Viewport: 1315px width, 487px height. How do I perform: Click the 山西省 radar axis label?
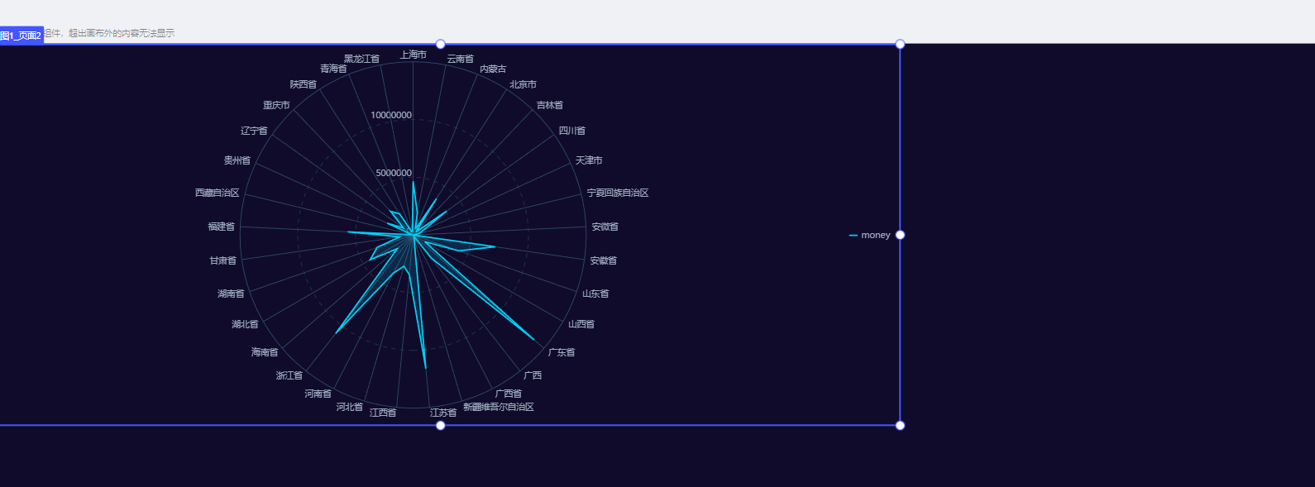581,324
